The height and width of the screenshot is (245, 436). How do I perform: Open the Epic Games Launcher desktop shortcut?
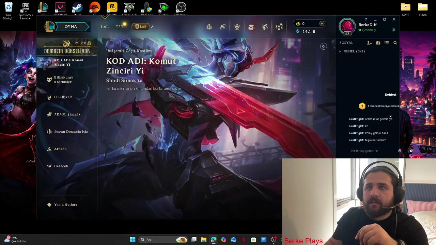pos(26,10)
